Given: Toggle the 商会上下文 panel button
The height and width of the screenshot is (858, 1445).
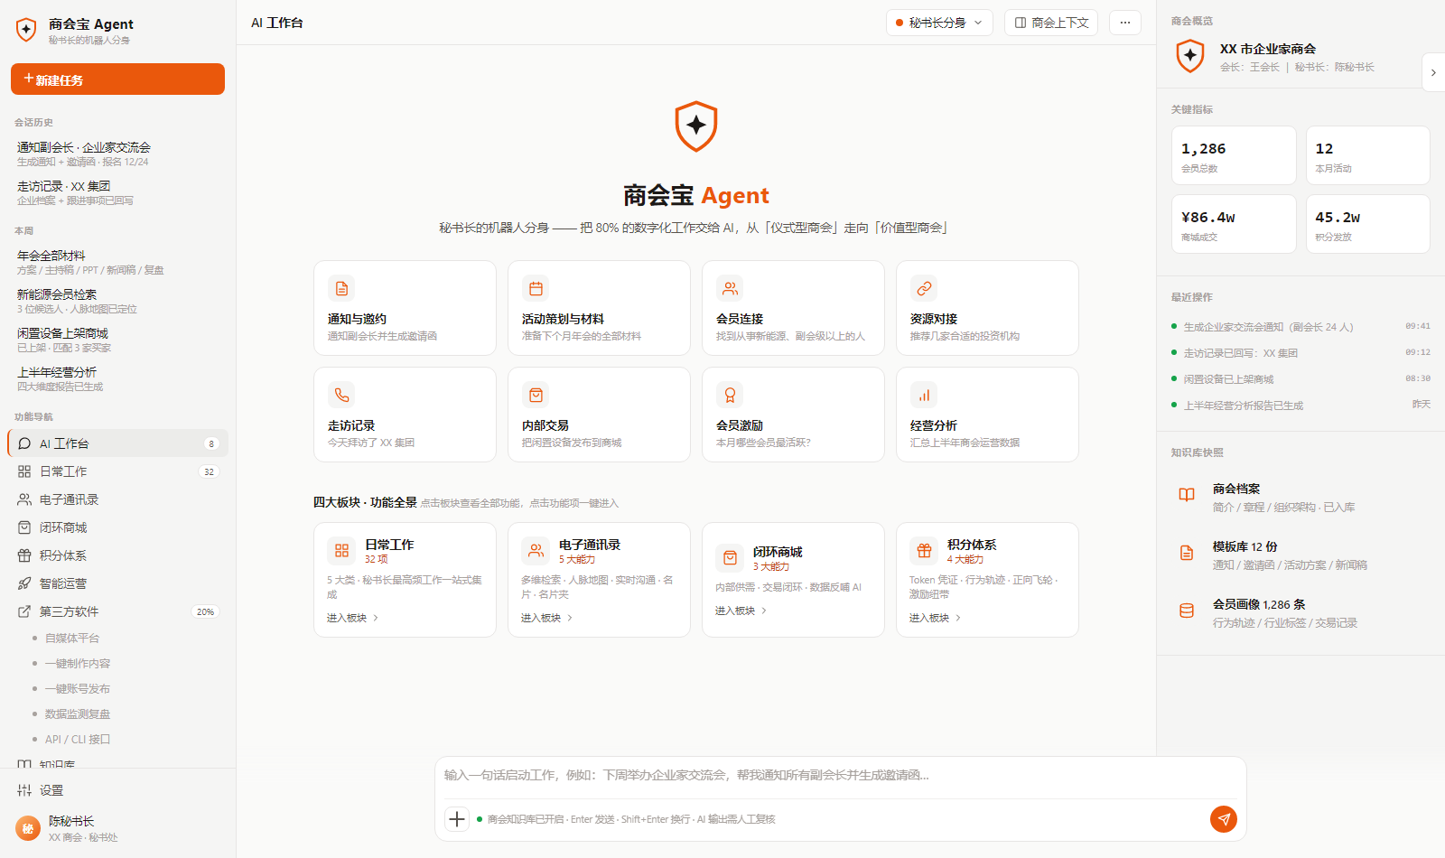Looking at the screenshot, I should (1051, 23).
